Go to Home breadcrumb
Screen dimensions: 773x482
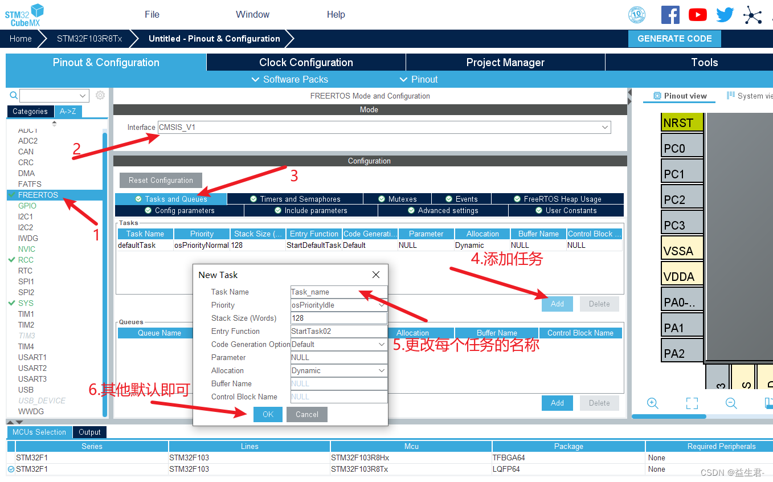tap(21, 39)
